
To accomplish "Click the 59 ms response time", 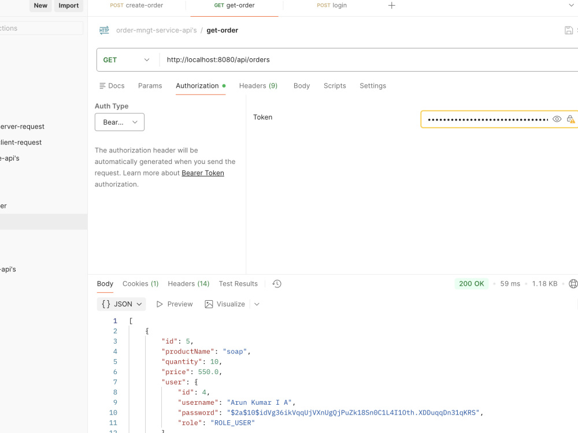I will tap(510, 284).
